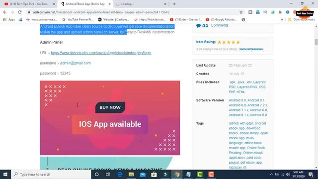
Task: Go back with the browser back arrow
Action: click(5, 12)
